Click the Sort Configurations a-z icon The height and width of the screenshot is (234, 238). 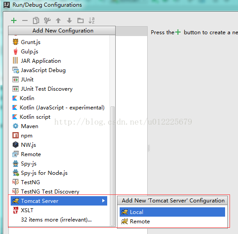(x=92, y=20)
